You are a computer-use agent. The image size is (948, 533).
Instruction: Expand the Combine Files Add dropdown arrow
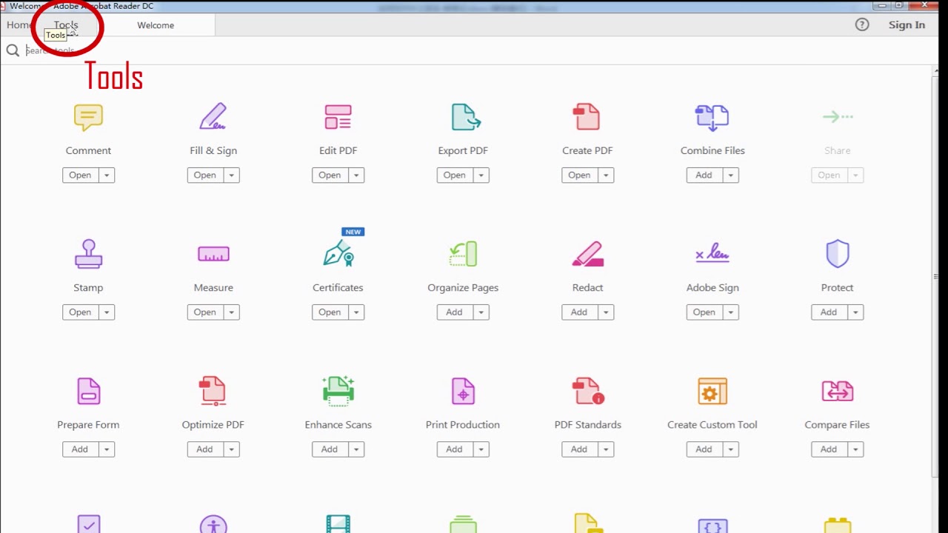click(730, 175)
